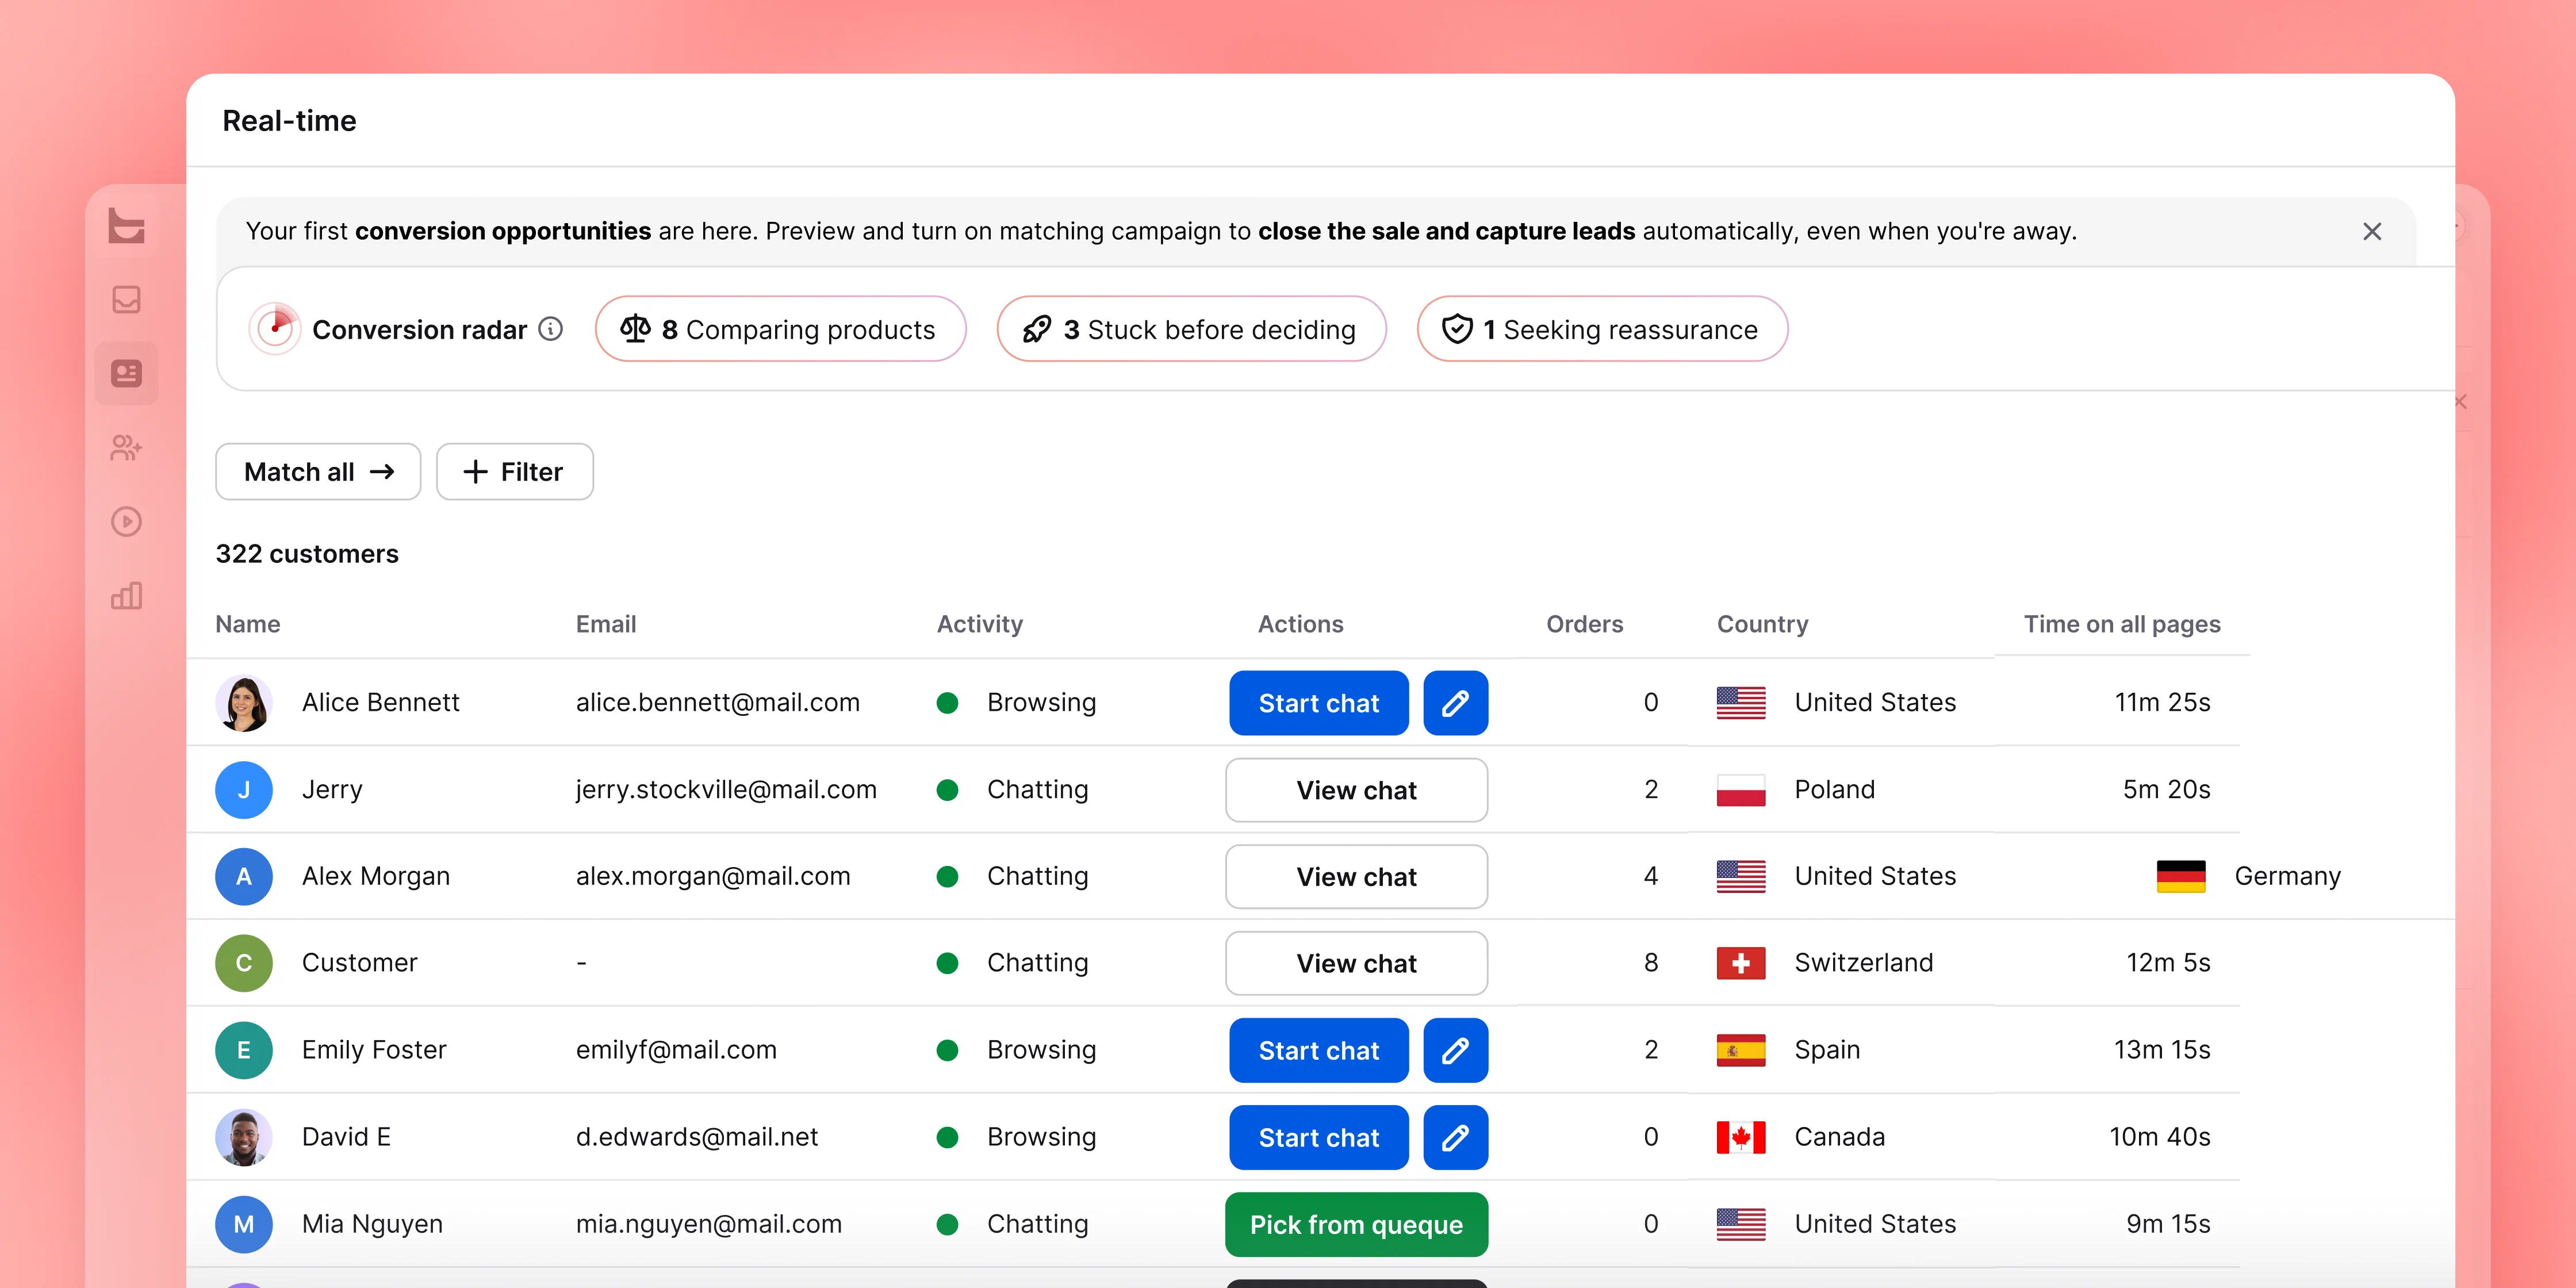Click the Conversion radar icon
This screenshot has height=1288, width=2576.
pos(275,328)
